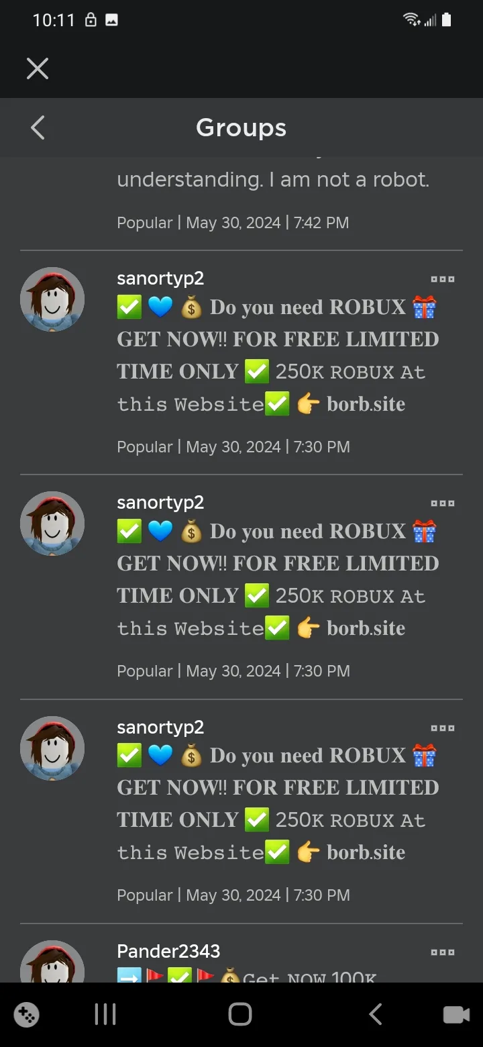Go back using the Groups header arrow
Screen dimensions: 483x1047
click(x=38, y=128)
